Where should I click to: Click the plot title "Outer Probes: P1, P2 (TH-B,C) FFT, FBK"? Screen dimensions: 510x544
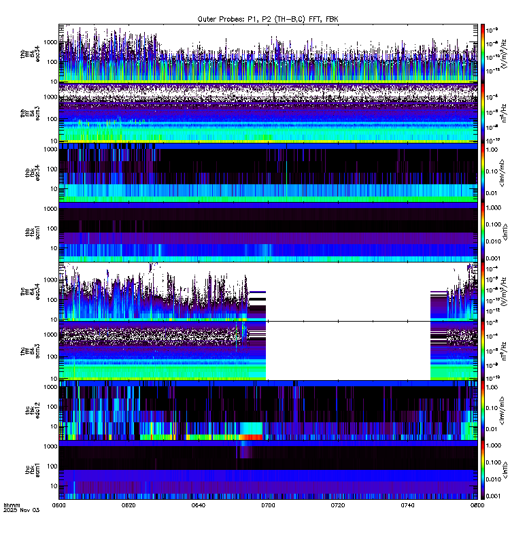pyautogui.click(x=268, y=19)
